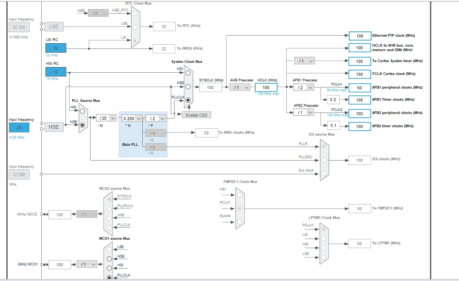
Task: Select HSI in FMPI2C1 Clock Mux
Action: pos(239,195)
